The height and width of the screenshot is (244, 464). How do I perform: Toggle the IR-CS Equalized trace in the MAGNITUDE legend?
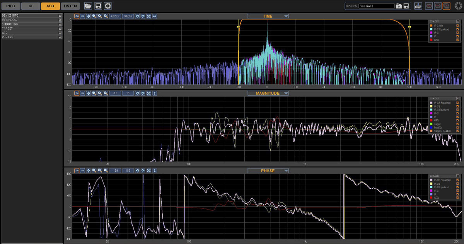457,103
